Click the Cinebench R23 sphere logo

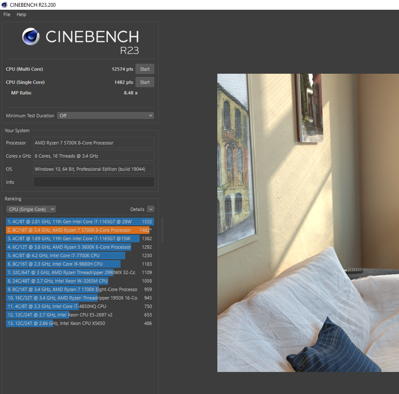31,36
